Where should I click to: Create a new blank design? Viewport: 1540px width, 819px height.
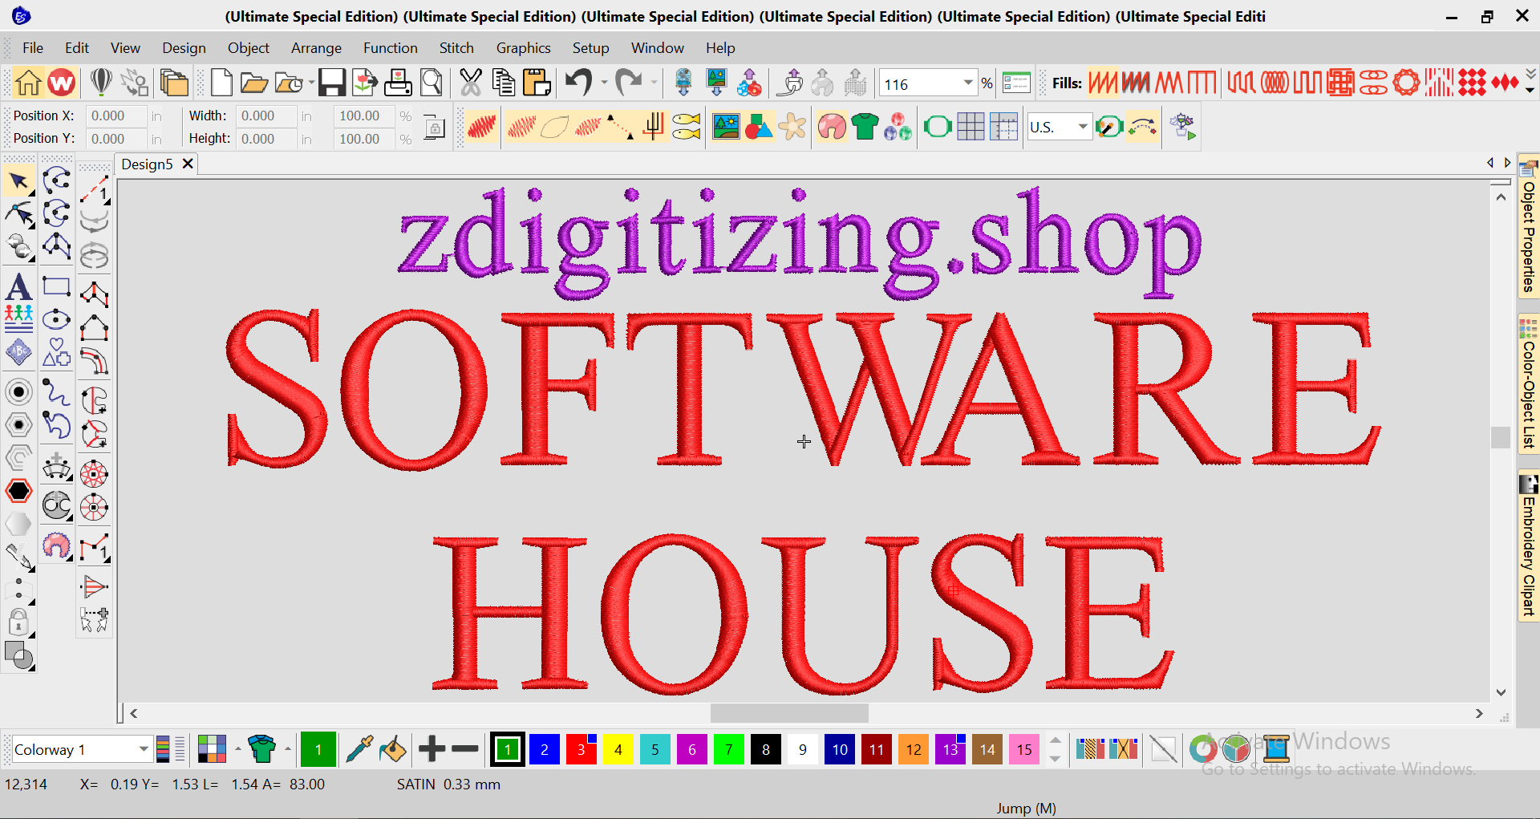pyautogui.click(x=221, y=83)
